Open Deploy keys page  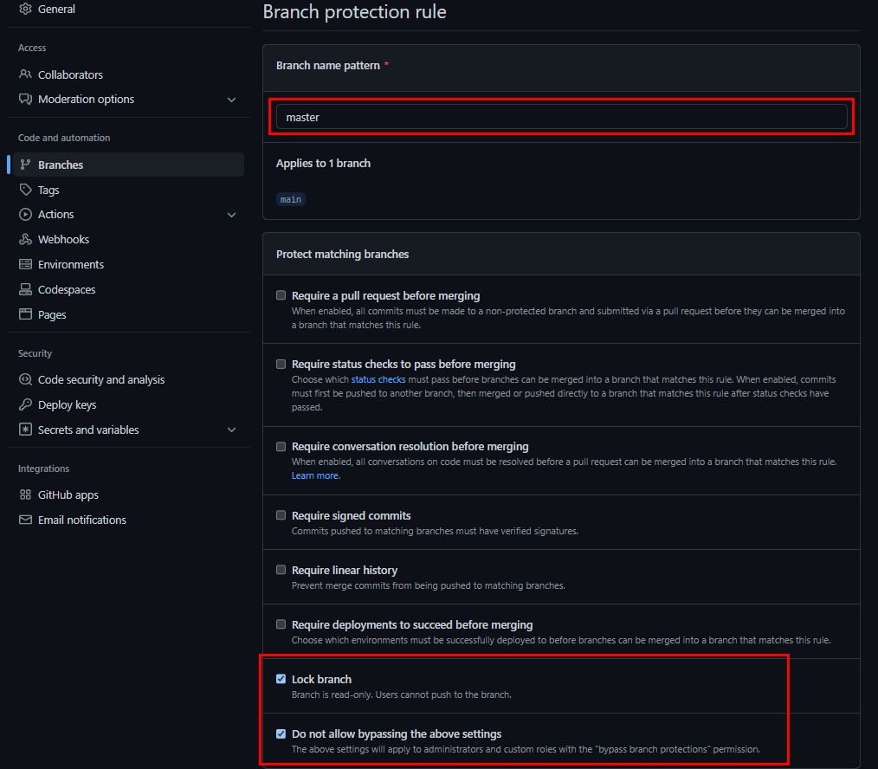[x=68, y=404]
